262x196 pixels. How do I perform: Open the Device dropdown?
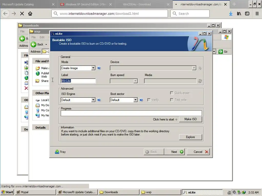[194, 68]
